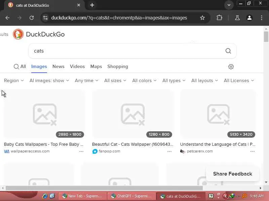Select cats at DuckDuckGo taskbar button

pos(181,196)
